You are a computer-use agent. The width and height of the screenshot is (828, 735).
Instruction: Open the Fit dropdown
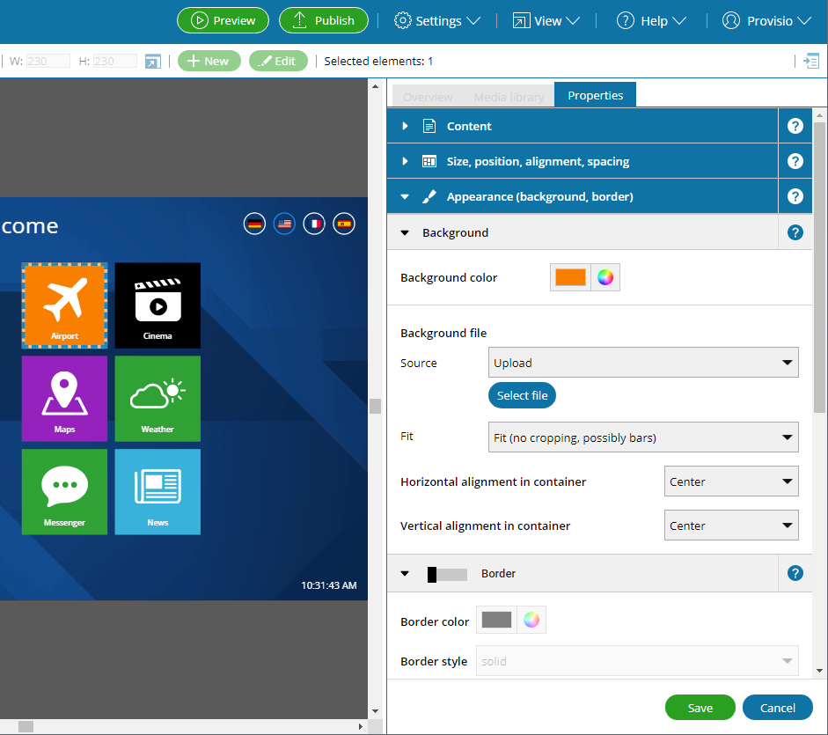click(x=643, y=437)
